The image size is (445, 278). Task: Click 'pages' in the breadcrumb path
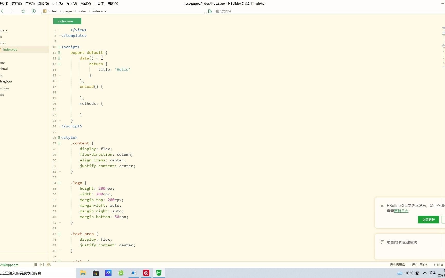[68, 11]
